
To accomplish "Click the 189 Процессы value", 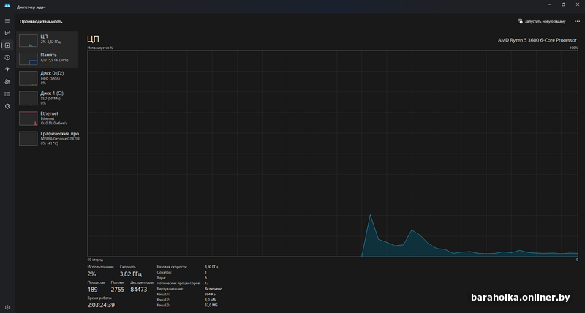I will point(93,290).
